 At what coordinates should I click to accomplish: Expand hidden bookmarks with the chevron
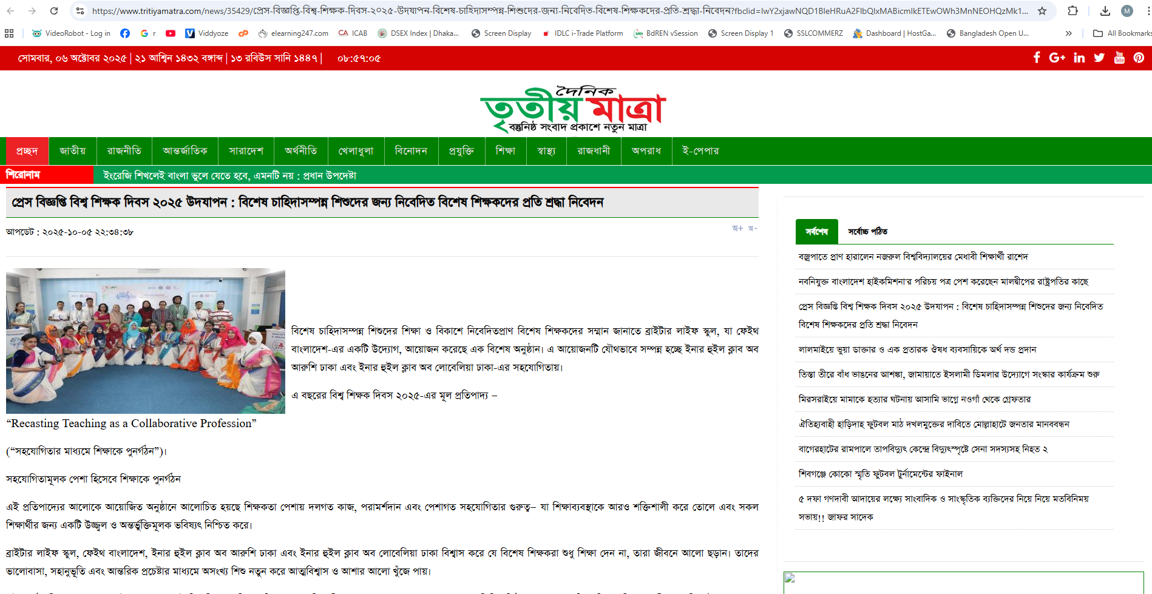(1068, 33)
